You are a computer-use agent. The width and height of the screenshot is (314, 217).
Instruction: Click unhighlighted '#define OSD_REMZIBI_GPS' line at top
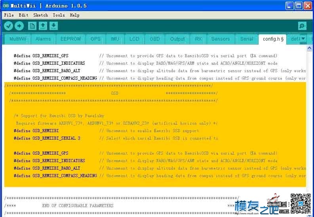pyautogui.click(x=145, y=56)
